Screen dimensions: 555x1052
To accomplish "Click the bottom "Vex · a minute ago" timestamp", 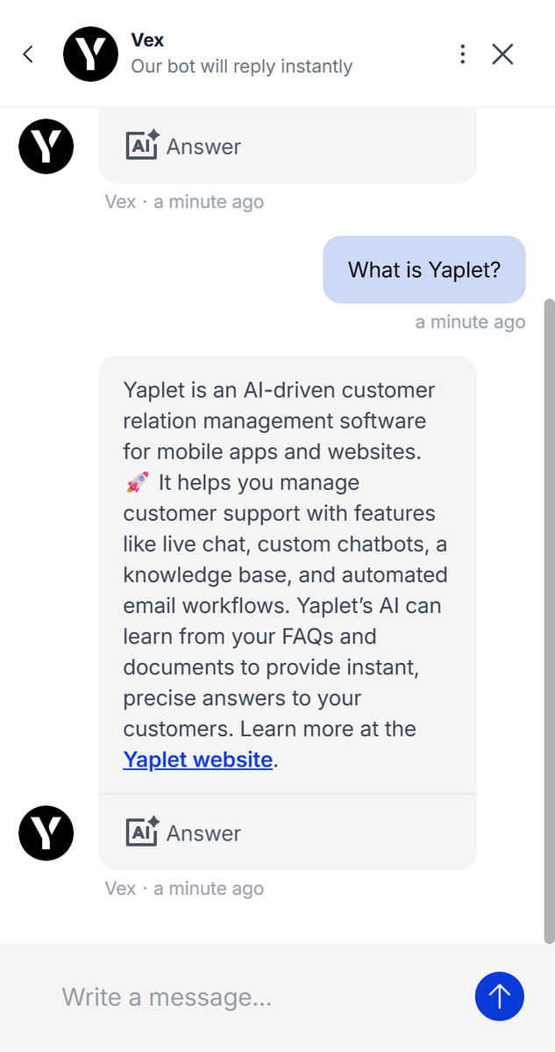I will click(184, 889).
